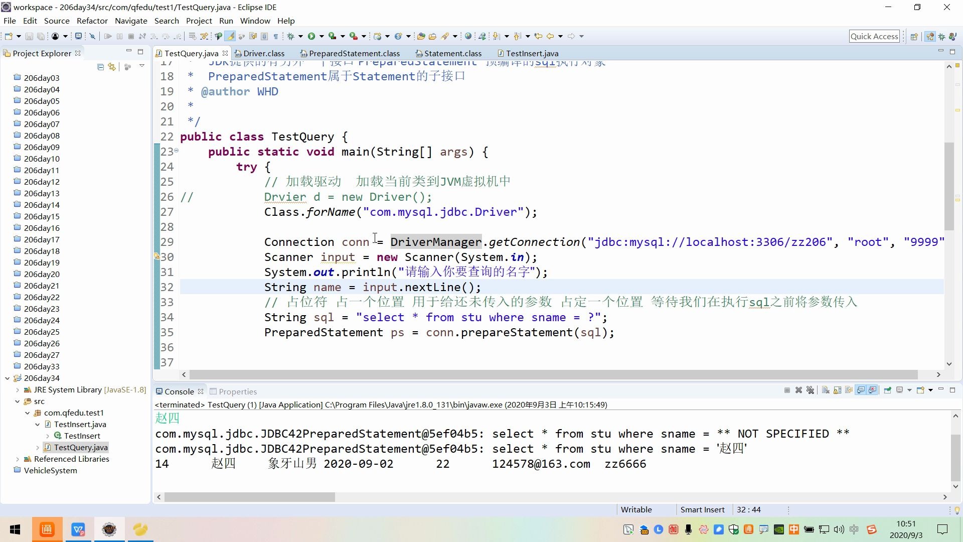The width and height of the screenshot is (963, 542).
Task: Click Collapse All in Project Explorer
Action: [x=100, y=67]
